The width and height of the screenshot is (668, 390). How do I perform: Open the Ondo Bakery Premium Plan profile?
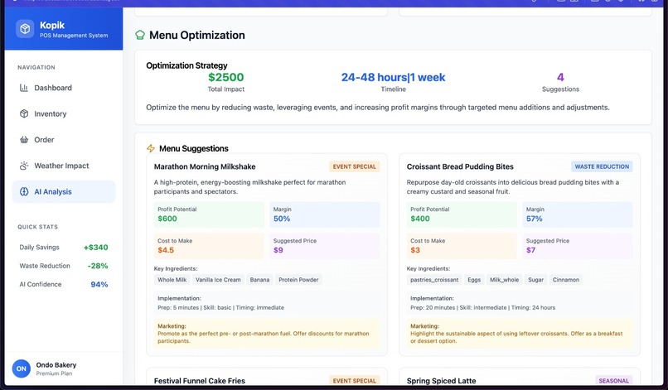click(x=56, y=368)
